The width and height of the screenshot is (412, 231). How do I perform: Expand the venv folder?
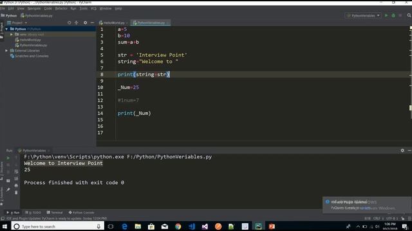pos(12,34)
